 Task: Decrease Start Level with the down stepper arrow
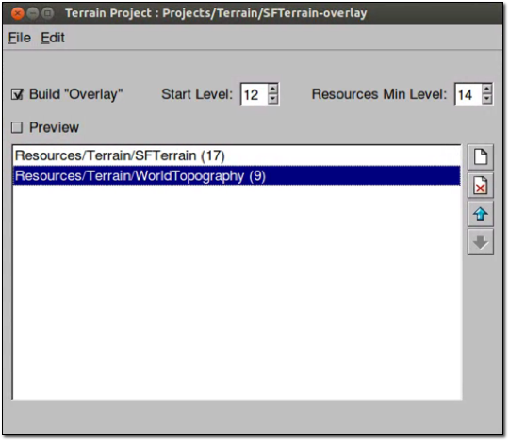click(x=273, y=99)
